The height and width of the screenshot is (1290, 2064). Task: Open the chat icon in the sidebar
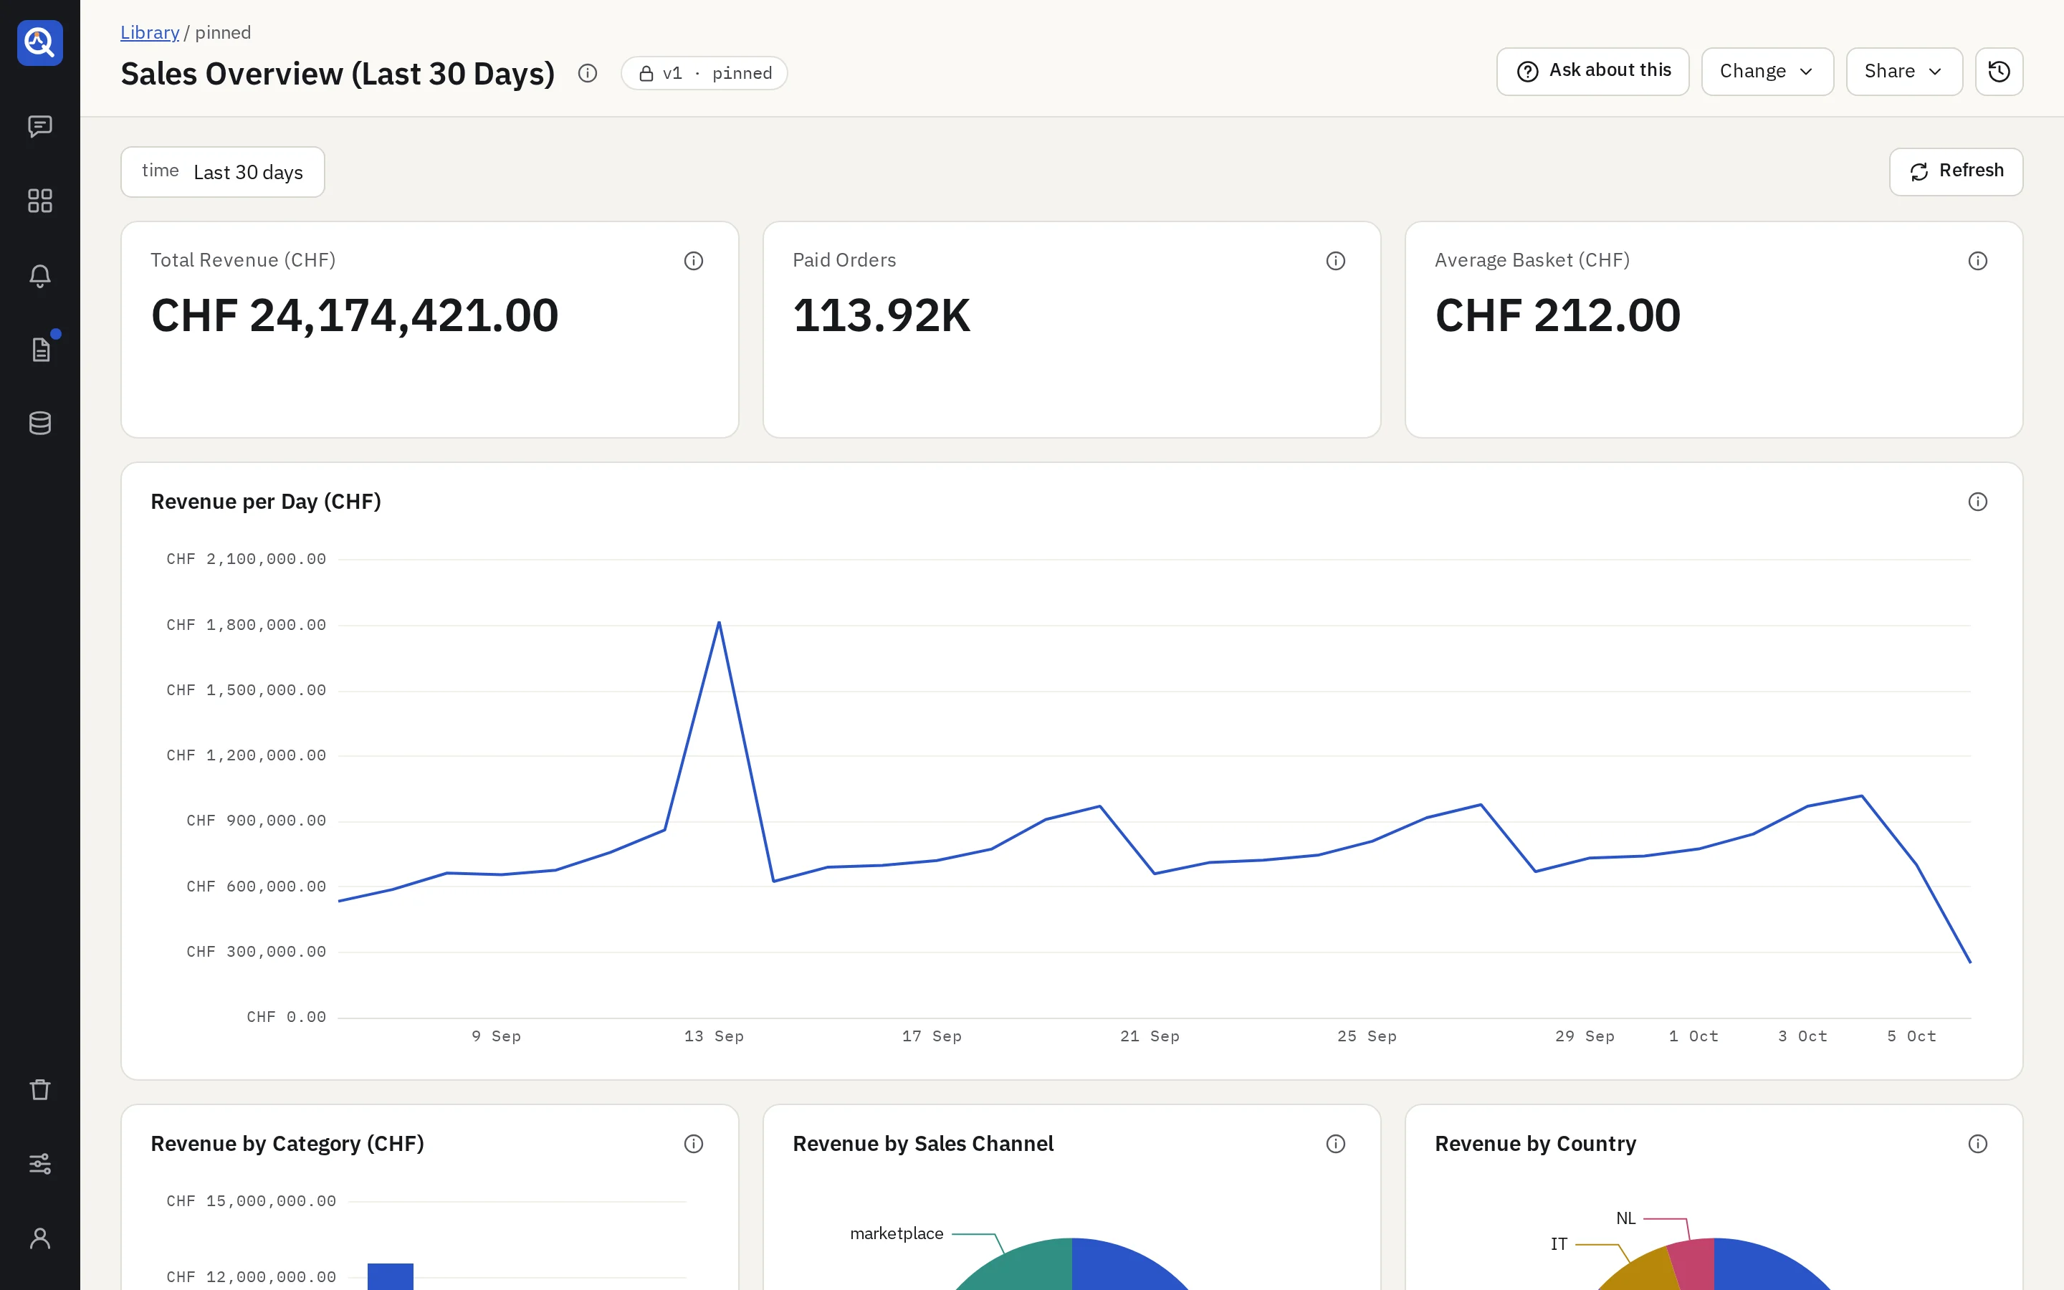pos(40,126)
